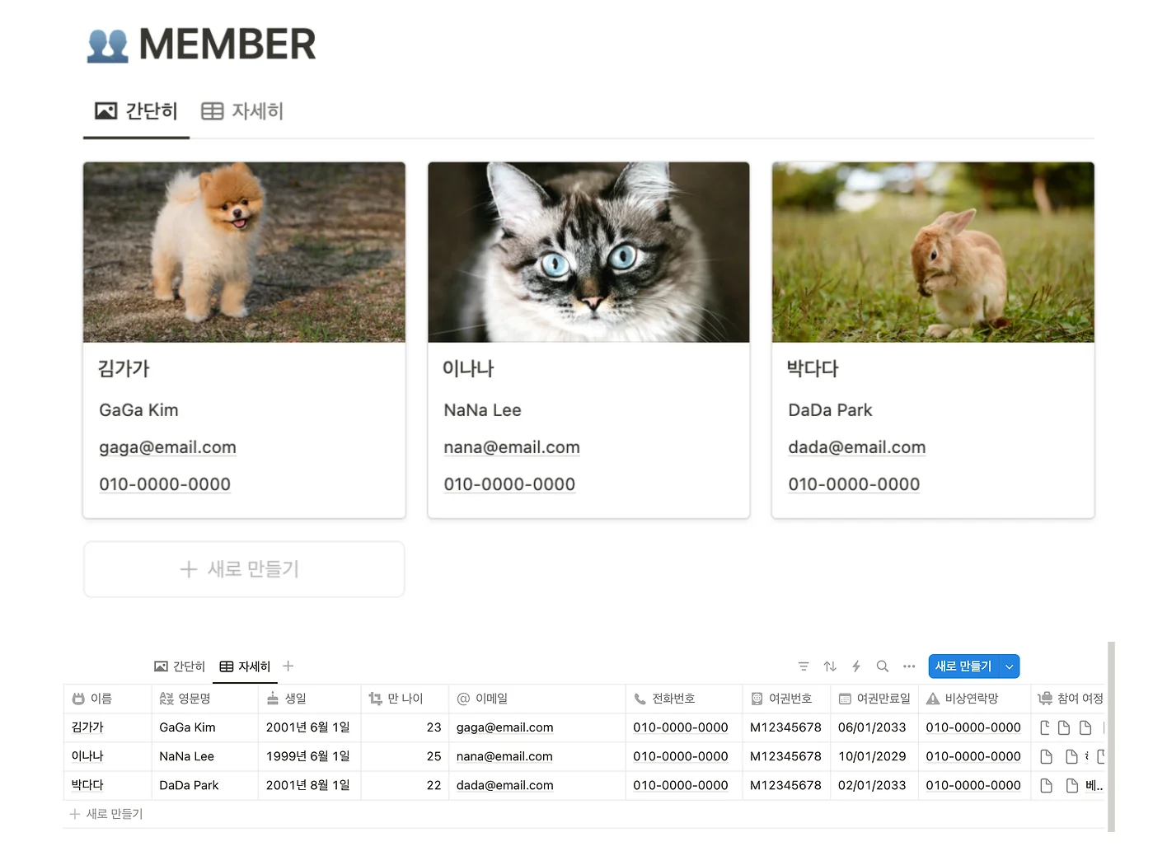Screen dimensions: 1167x865
Task: Open the 여권만료일 column header menu
Action: 874,699
